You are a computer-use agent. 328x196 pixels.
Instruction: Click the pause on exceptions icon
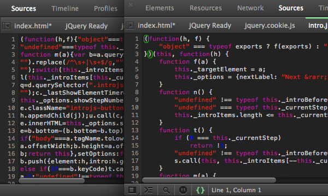pyautogui.click(x=183, y=190)
